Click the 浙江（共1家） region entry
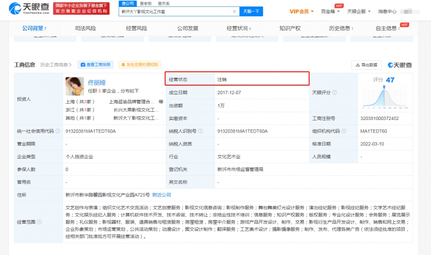The image size is (431, 255). 80,110
